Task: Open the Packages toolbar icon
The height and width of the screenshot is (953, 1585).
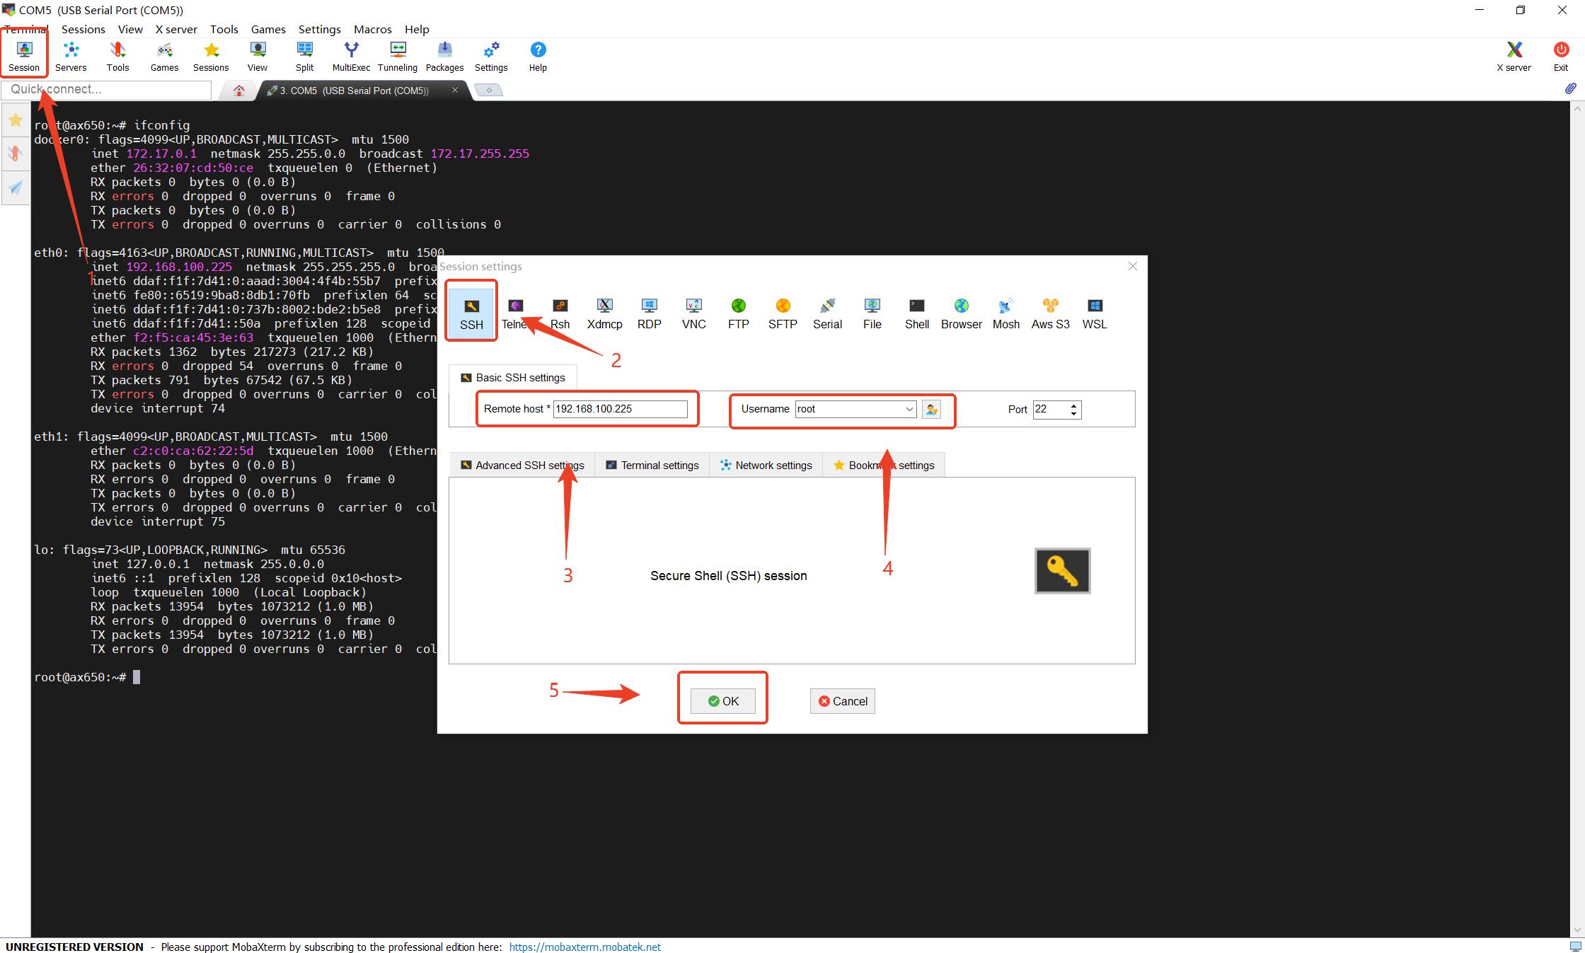Action: [444, 57]
